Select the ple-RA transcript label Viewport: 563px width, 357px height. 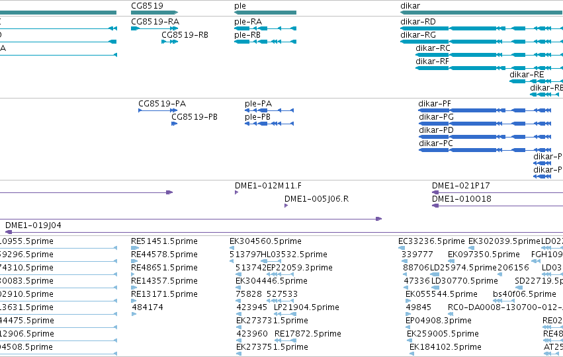(x=248, y=22)
